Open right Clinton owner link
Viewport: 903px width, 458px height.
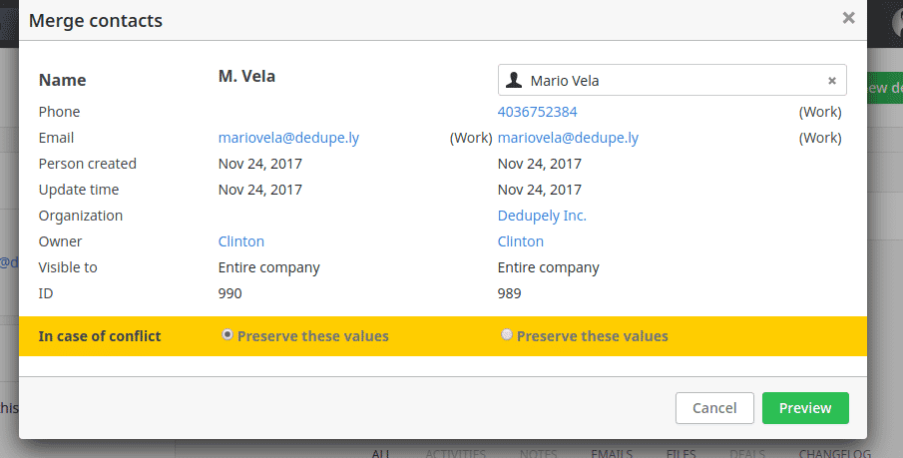coord(521,241)
